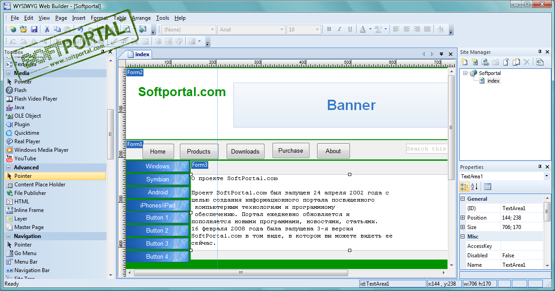Select the Content Place Holder tool

[40, 185]
